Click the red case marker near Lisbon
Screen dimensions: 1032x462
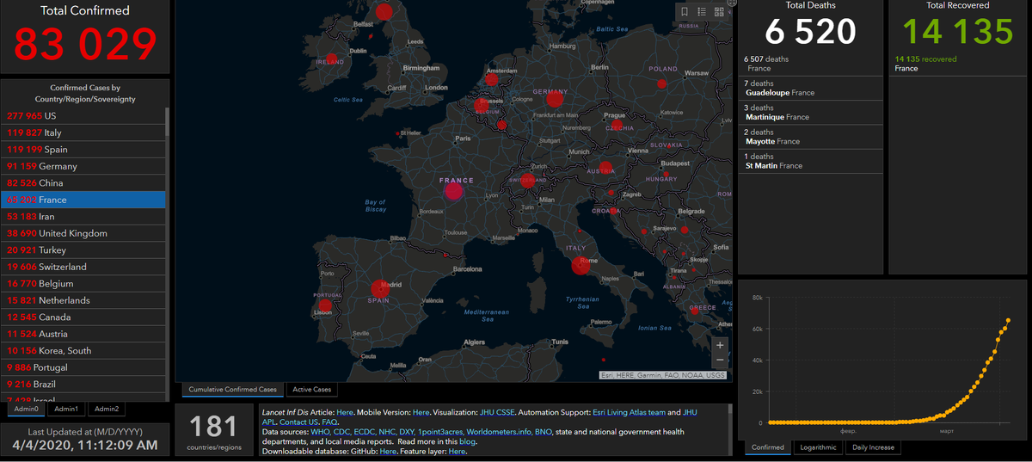click(325, 305)
